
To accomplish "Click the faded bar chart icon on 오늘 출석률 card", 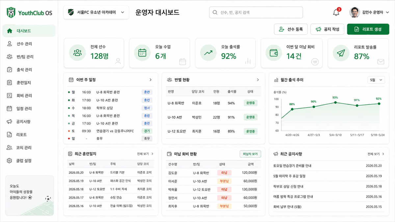I will click(x=248, y=61).
